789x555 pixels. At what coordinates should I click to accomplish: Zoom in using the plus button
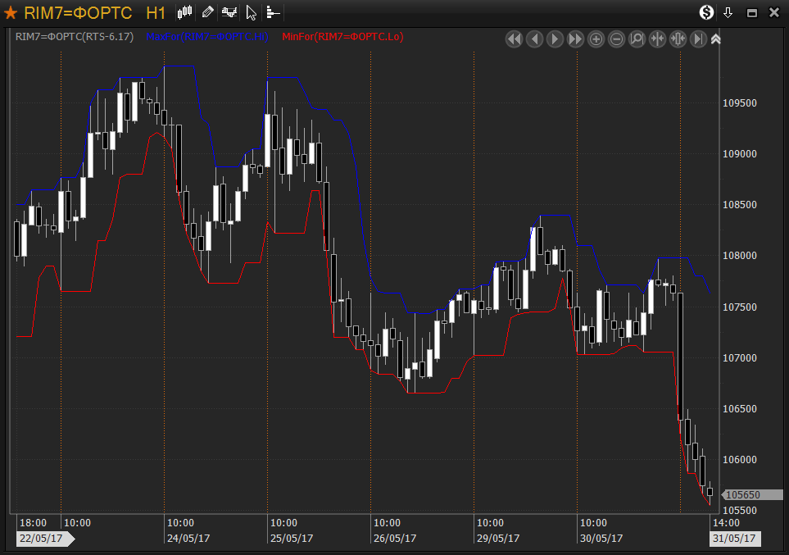[596, 39]
